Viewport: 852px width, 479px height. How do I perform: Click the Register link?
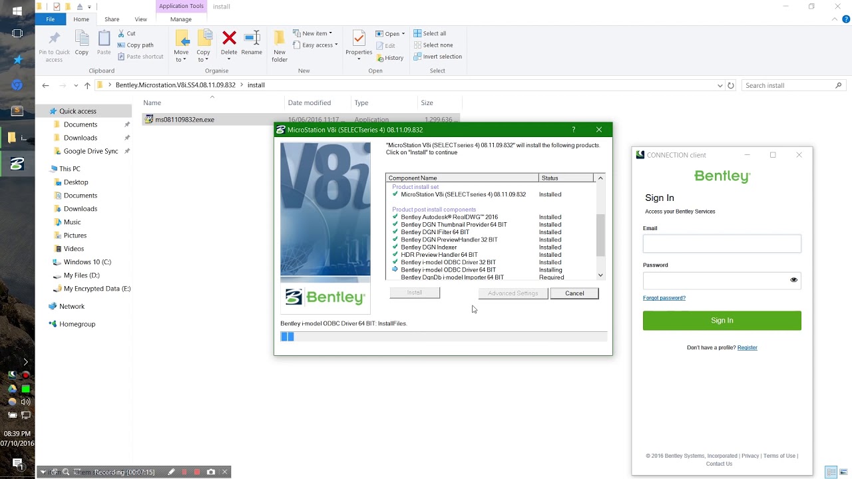pos(747,348)
